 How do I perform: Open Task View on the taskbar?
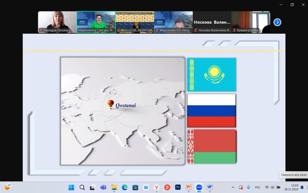(92, 188)
